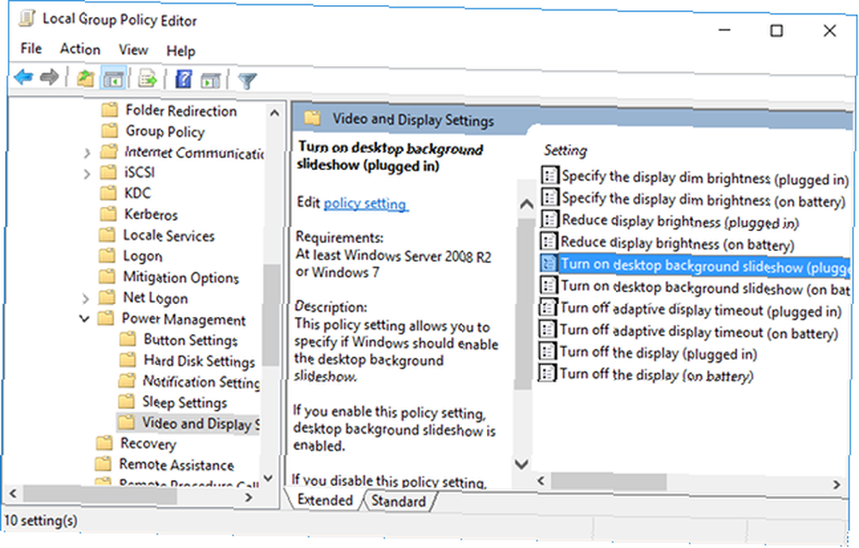Open the File menu
Screen dimensions: 859x548
31,49
